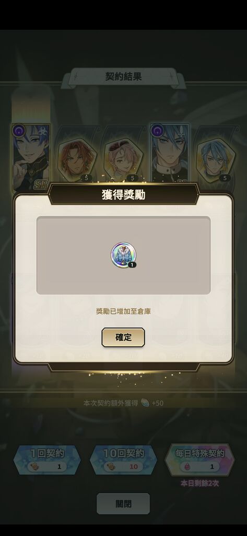This screenshot has width=247, height=536.
Task: Click the purple attribute icon on fourth card
Action: pos(157,130)
